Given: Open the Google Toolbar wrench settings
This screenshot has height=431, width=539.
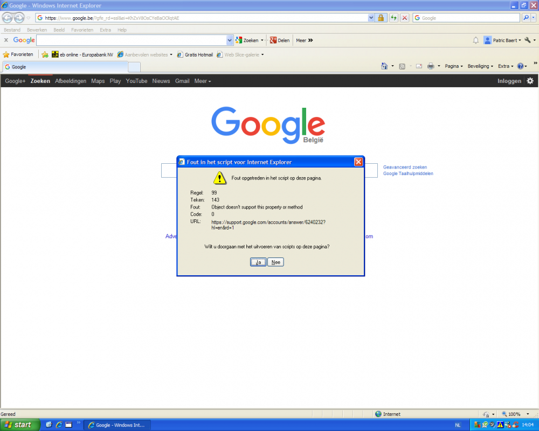Looking at the screenshot, I should coord(528,40).
